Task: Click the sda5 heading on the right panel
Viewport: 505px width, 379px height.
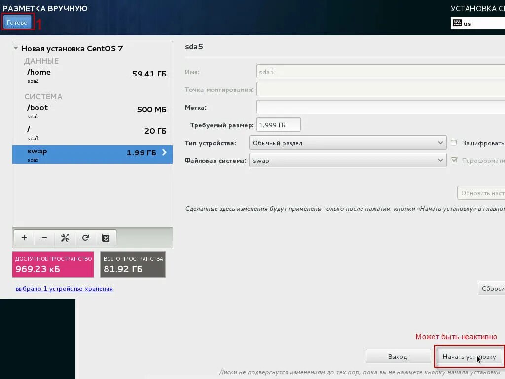Action: coord(194,47)
